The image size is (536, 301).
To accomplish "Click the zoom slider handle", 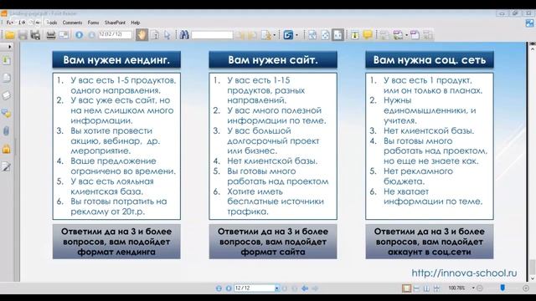I will (502, 288).
